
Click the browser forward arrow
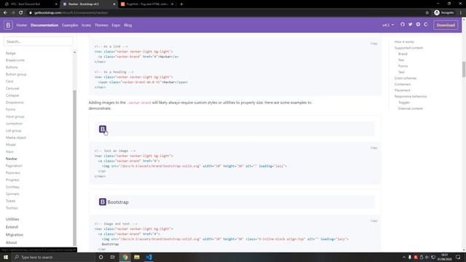[x=13, y=13]
